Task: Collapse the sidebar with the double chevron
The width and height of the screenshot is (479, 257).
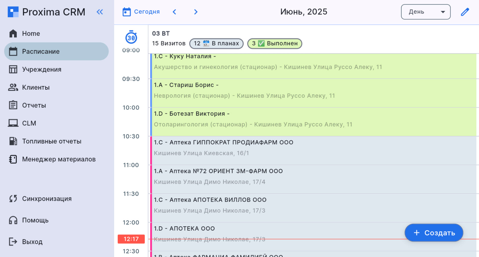Action: click(x=100, y=12)
